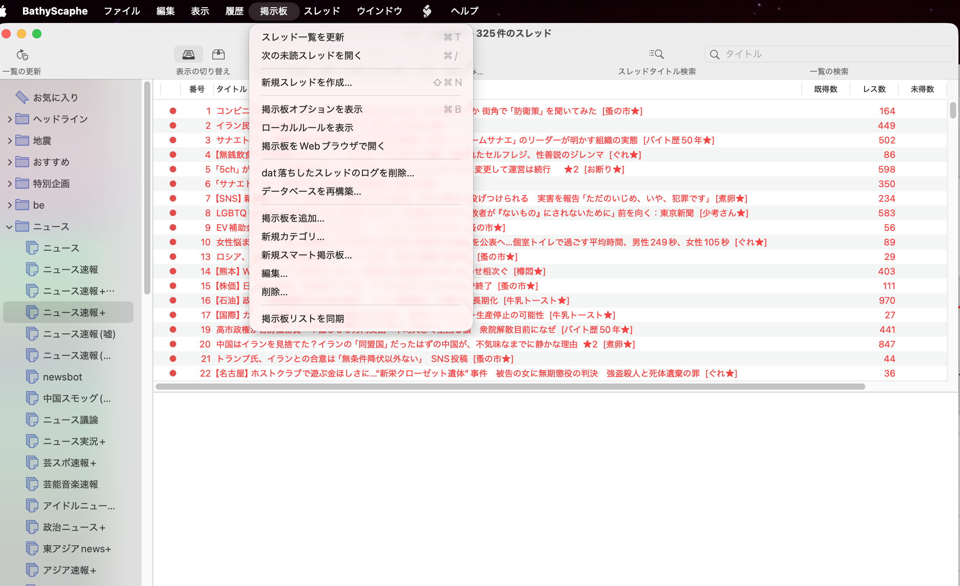Open the newsbot board in sidebar
Image resolution: width=960 pixels, height=586 pixels.
62,377
